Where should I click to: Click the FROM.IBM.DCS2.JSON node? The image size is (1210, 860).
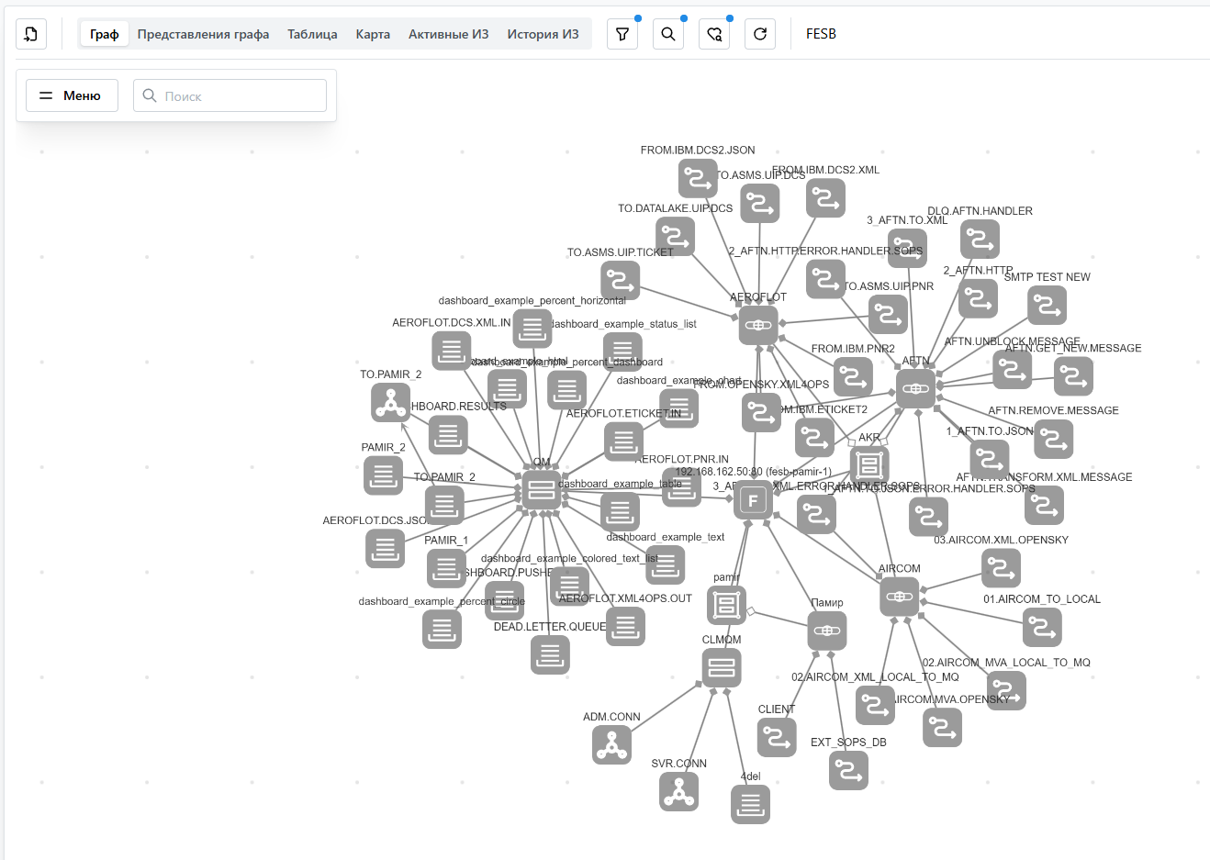(x=698, y=178)
